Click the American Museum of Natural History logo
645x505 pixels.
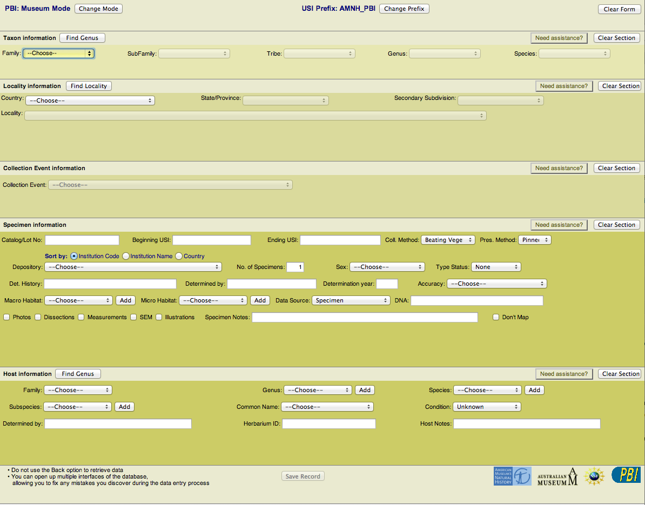pyautogui.click(x=512, y=476)
